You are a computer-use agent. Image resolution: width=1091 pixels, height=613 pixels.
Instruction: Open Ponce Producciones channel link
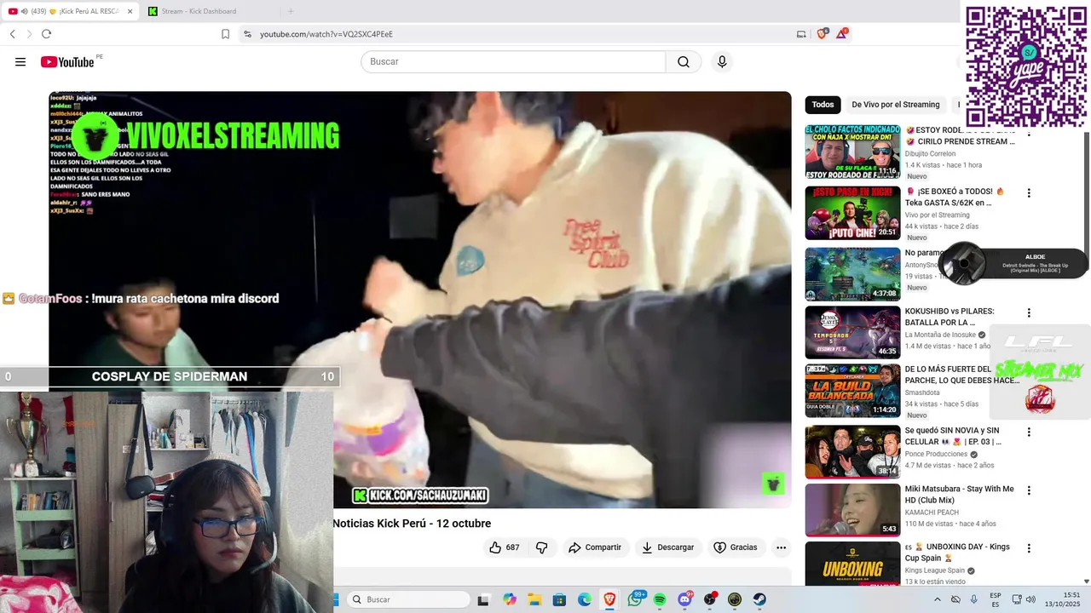tap(936, 454)
